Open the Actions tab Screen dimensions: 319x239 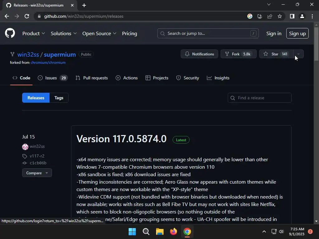pyautogui.click(x=126, y=78)
